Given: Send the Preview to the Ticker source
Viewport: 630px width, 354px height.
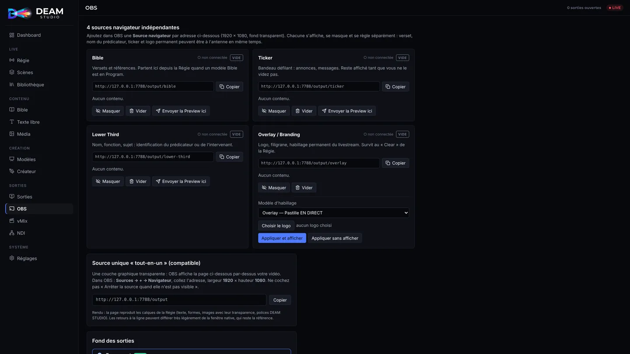Looking at the screenshot, I should [x=347, y=111].
